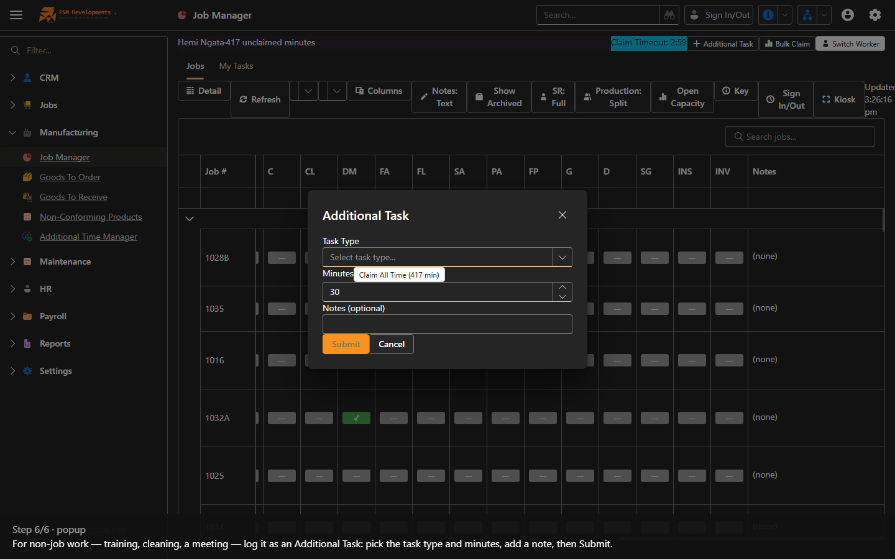Toggle Production: Split mode

coord(613,97)
